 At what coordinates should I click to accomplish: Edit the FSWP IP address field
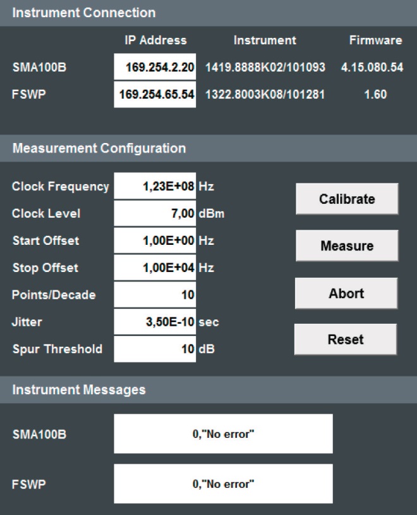point(155,95)
